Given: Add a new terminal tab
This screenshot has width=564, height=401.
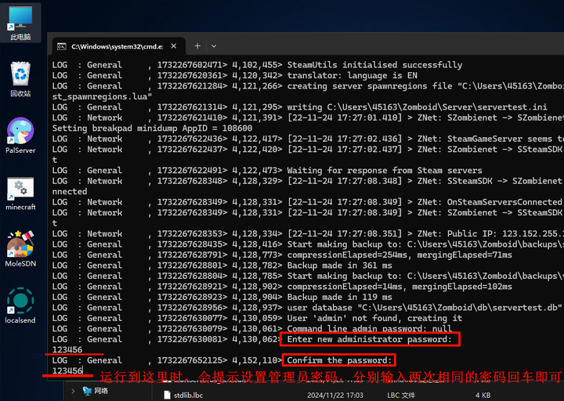Looking at the screenshot, I should coord(197,46).
